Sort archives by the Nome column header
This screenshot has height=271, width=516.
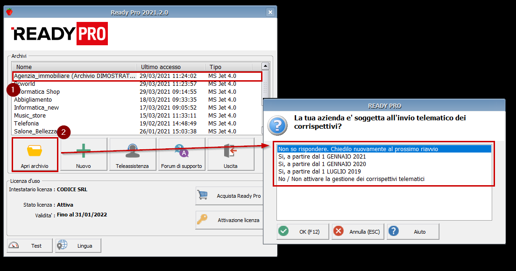pos(74,67)
